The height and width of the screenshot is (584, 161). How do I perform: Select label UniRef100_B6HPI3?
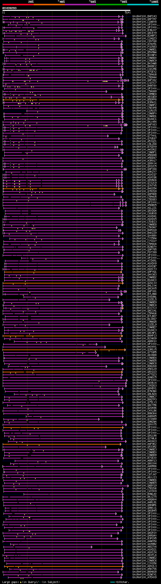point(144,336)
